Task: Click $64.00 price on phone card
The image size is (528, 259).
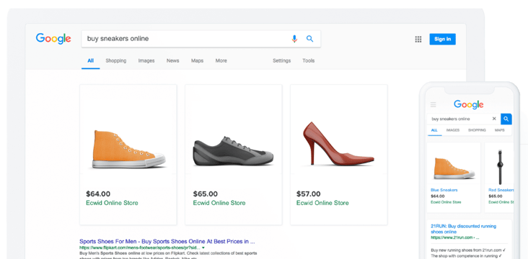Action: point(437,196)
